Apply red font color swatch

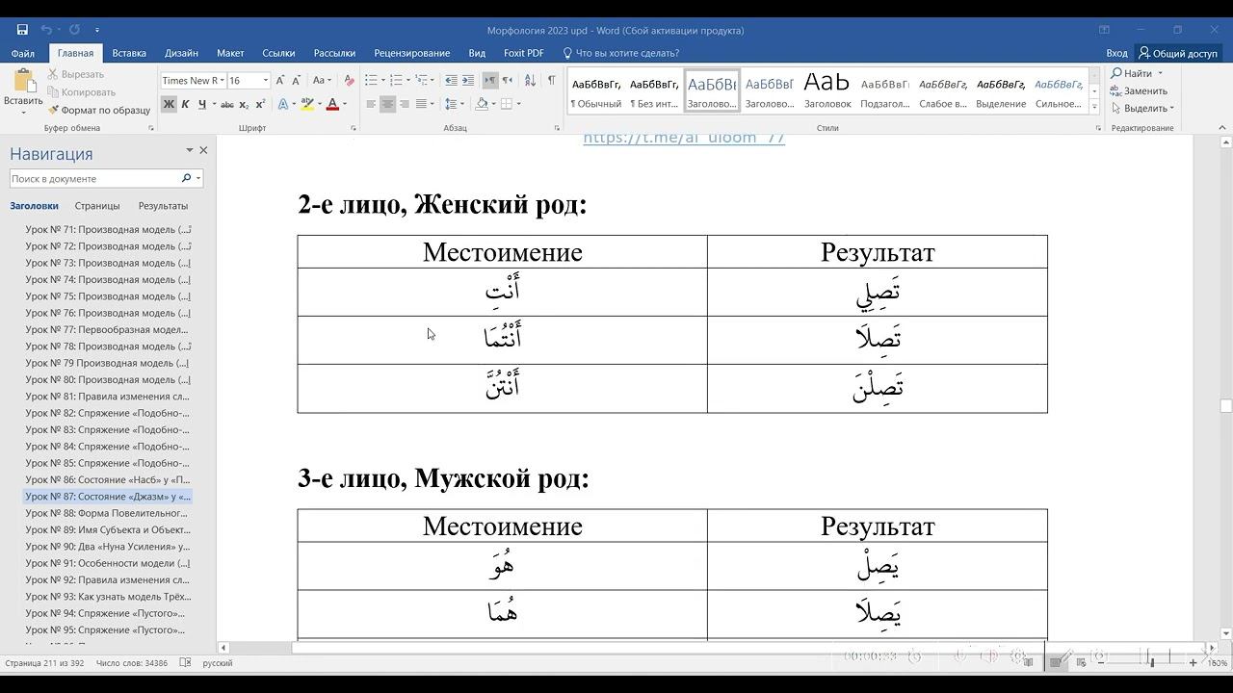click(332, 104)
